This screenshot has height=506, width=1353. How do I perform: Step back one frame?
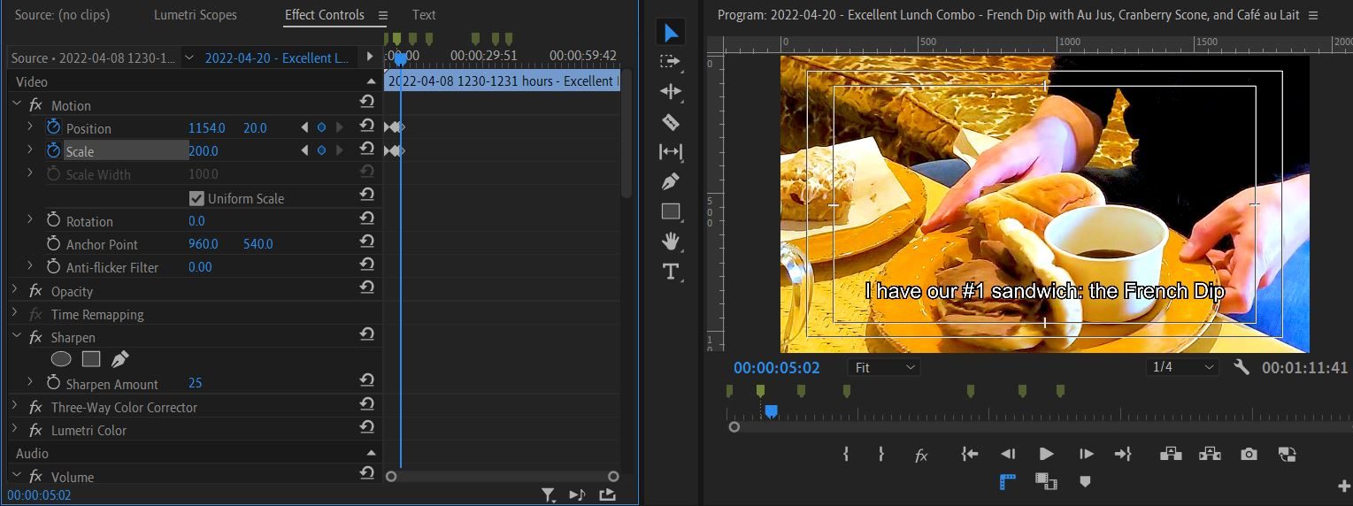click(1008, 454)
